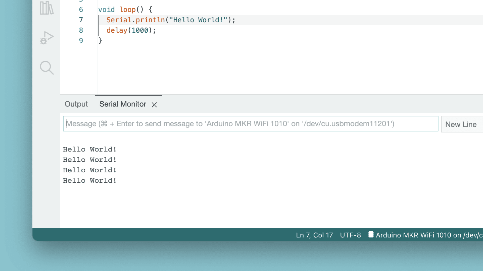Place cursor on Serial.println code line
Viewport: 483px width, 271px height.
(171, 20)
